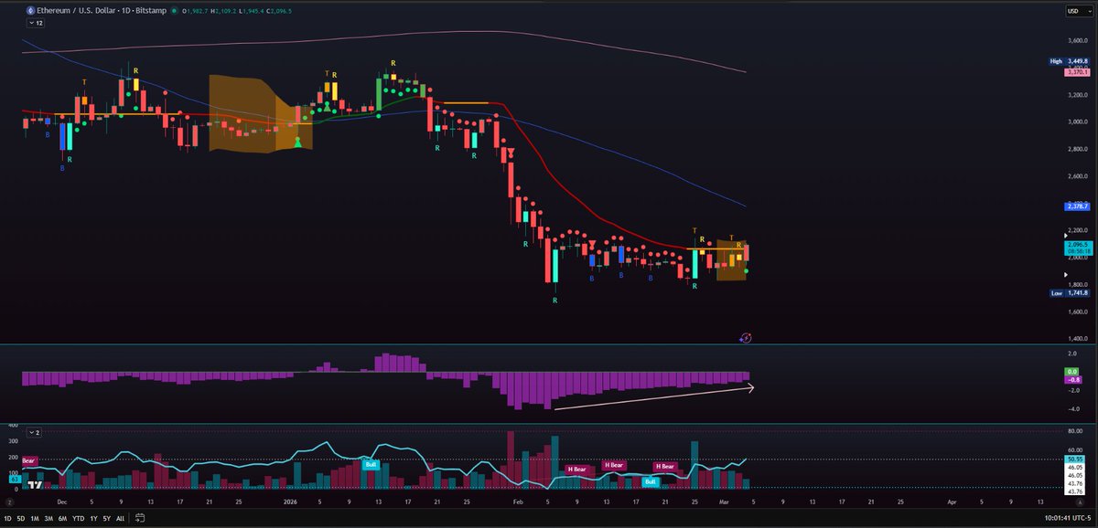Click the Bull label near January 13
The width and height of the screenshot is (1098, 528).
coord(371,465)
